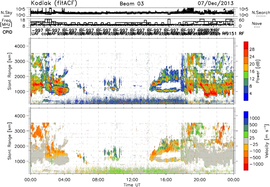Click the '-1000' value on Velocity colorbar
270x187 pixels.
tap(256, 164)
